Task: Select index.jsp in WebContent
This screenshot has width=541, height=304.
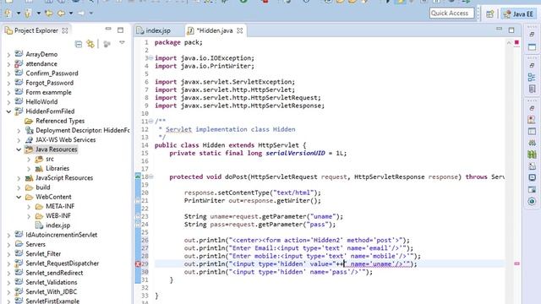Action: (57, 225)
